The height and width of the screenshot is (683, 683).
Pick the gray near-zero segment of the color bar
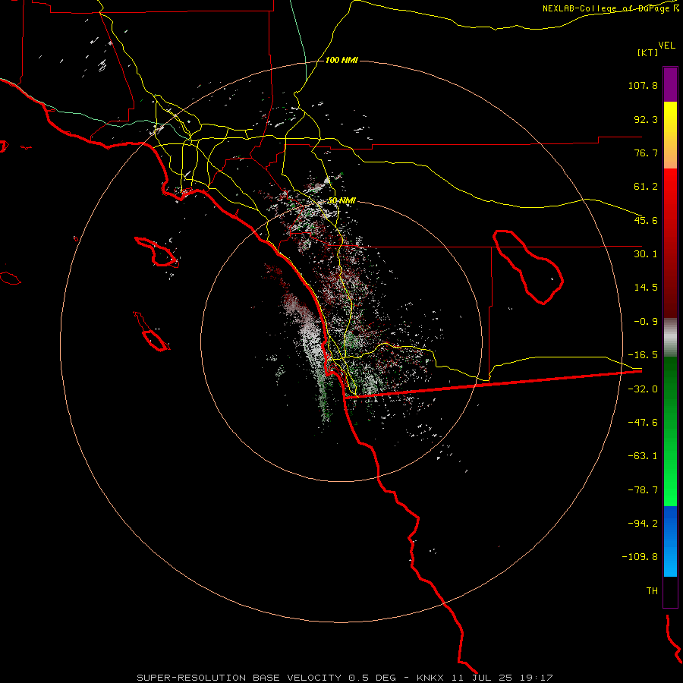tap(670, 338)
